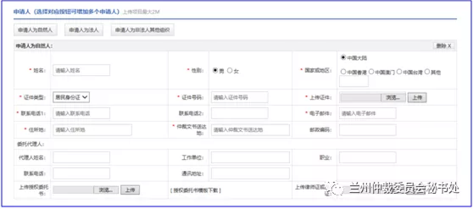
Task: Focus the 联系电话1 input field
Action: [82, 113]
